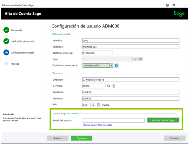The height and width of the screenshot is (145, 190).
Task: Search postal code with magnifier icon
Action: tap(109, 86)
